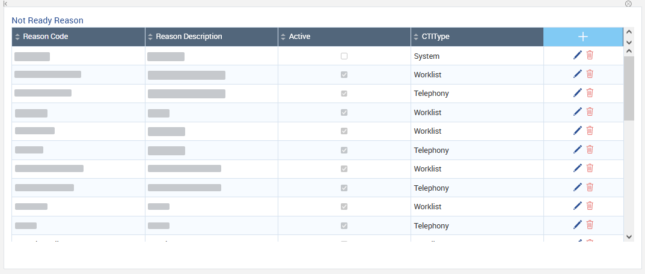Click the close icon at top right corner
Image resolution: width=645 pixels, height=274 pixels.
[628, 4]
